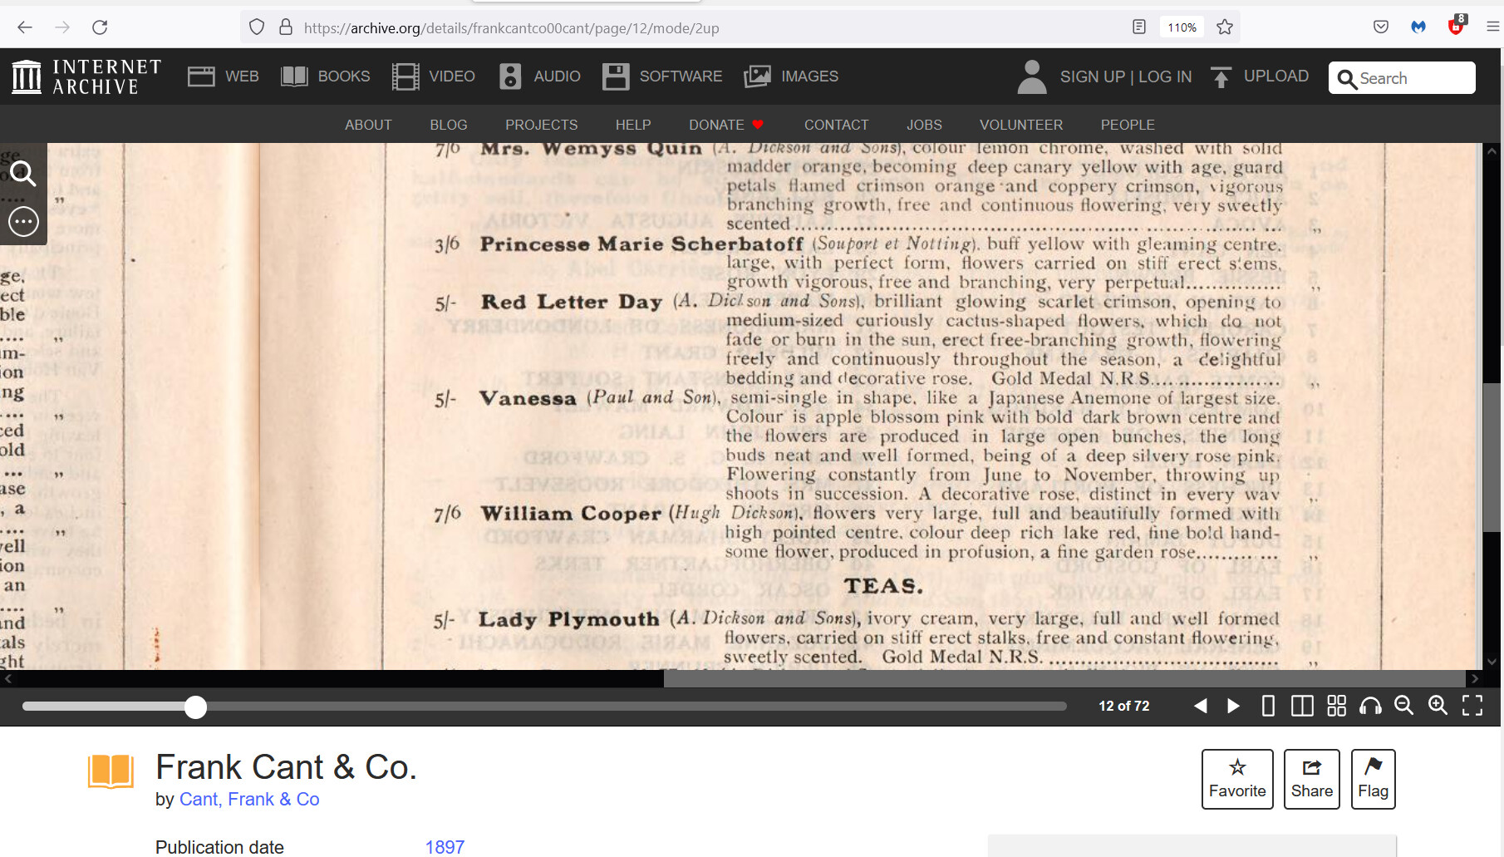Screen dimensions: 1504x857
Task: Flip to previous page with left arrow
Action: [1200, 706]
